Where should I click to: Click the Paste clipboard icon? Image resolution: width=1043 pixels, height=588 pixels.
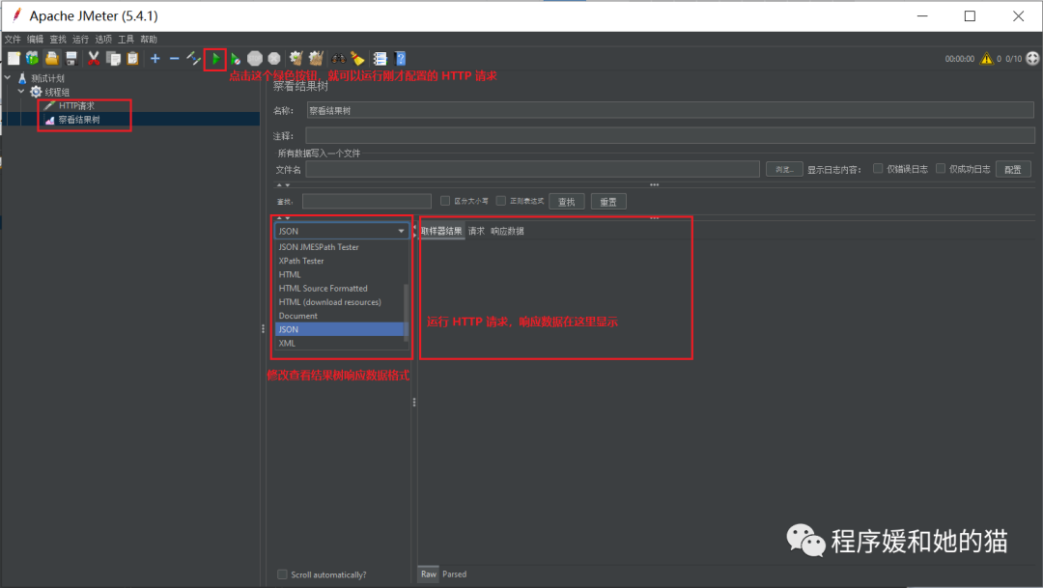[133, 59]
